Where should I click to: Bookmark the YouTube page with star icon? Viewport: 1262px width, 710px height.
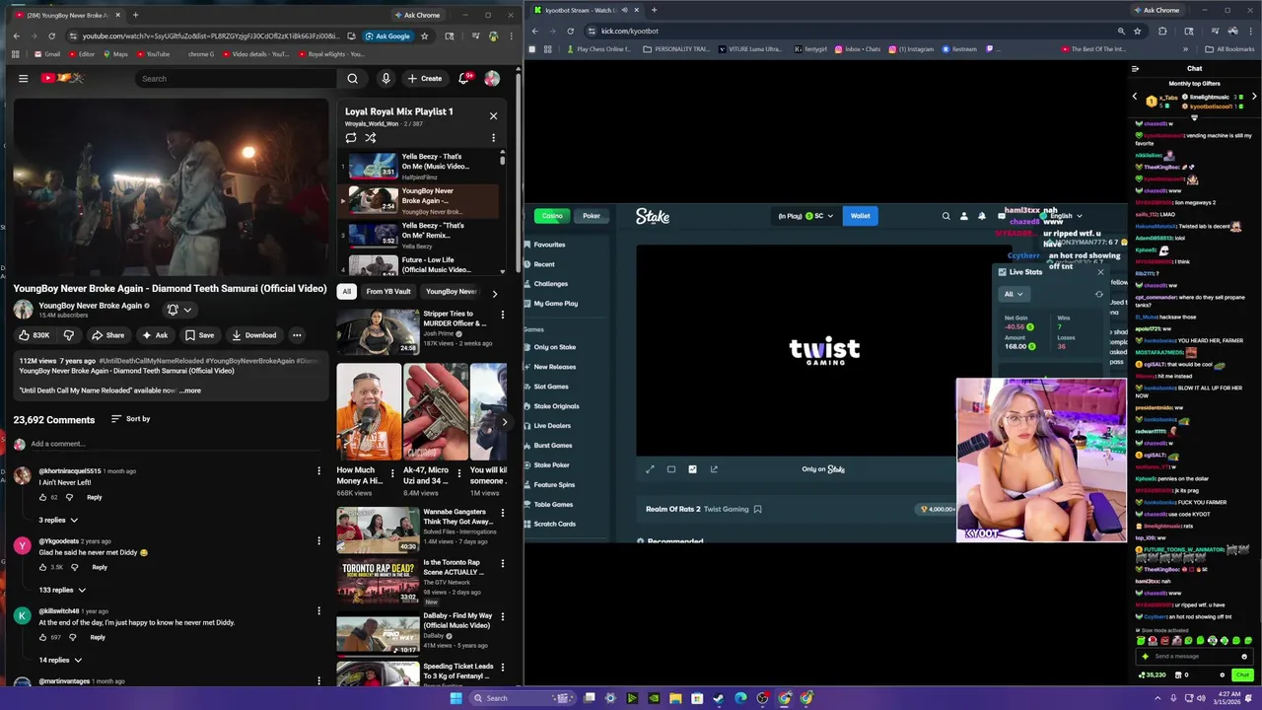[x=425, y=36]
